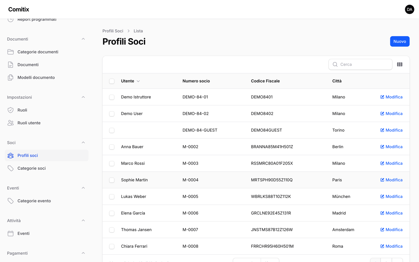
Task: Open Categorie soci in sidebar
Action: [47, 168]
